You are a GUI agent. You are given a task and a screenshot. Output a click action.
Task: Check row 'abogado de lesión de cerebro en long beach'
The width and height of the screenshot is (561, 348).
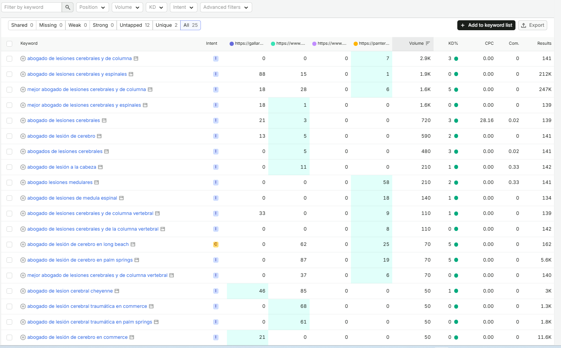(10, 244)
